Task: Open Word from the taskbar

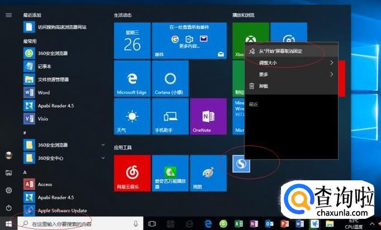Action: pyautogui.click(x=300, y=224)
